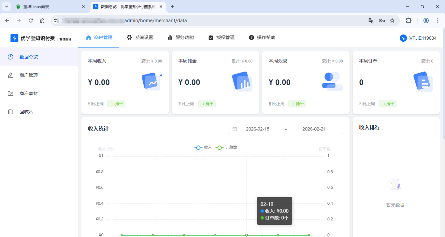Select the 商户管理 pen icon in sidebar

(11, 75)
